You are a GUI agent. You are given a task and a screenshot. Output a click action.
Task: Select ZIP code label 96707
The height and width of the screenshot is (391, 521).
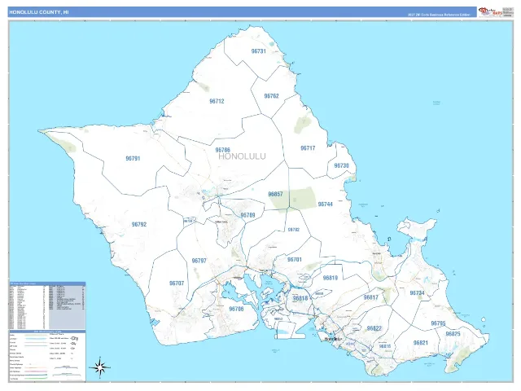click(x=177, y=283)
